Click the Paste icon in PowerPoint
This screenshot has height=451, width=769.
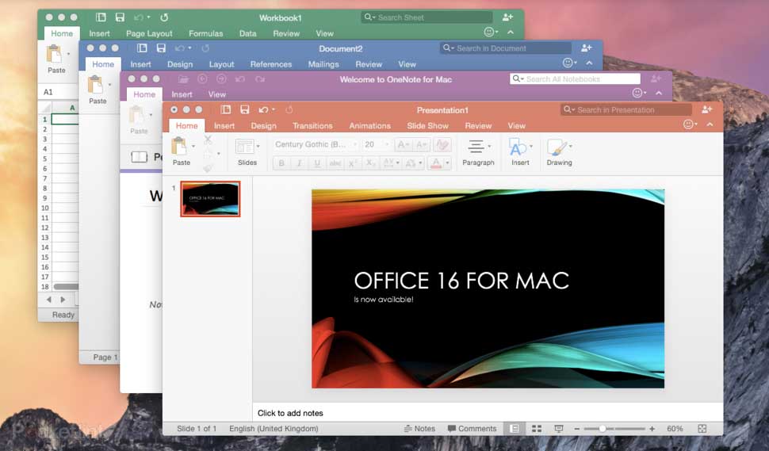[179, 146]
